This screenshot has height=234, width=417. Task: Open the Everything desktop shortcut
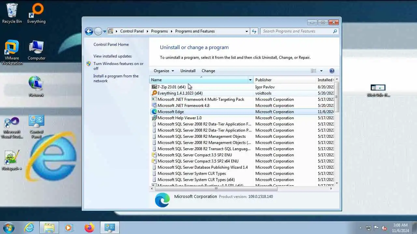point(36,13)
